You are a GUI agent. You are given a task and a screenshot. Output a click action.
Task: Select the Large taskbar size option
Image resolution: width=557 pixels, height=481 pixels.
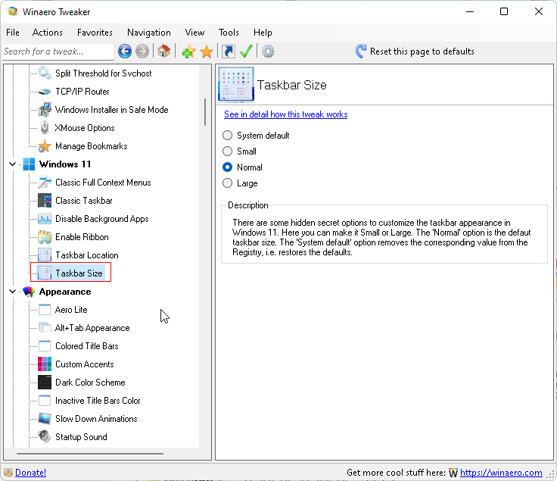coord(227,183)
